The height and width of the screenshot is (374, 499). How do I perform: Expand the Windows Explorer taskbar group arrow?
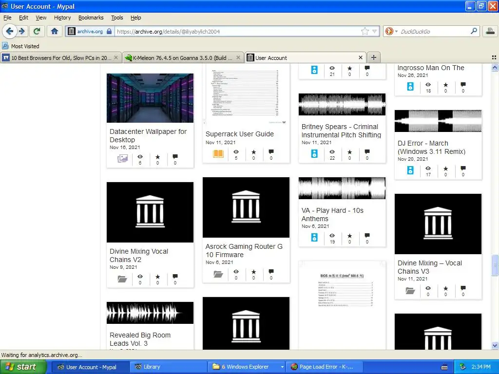click(282, 367)
